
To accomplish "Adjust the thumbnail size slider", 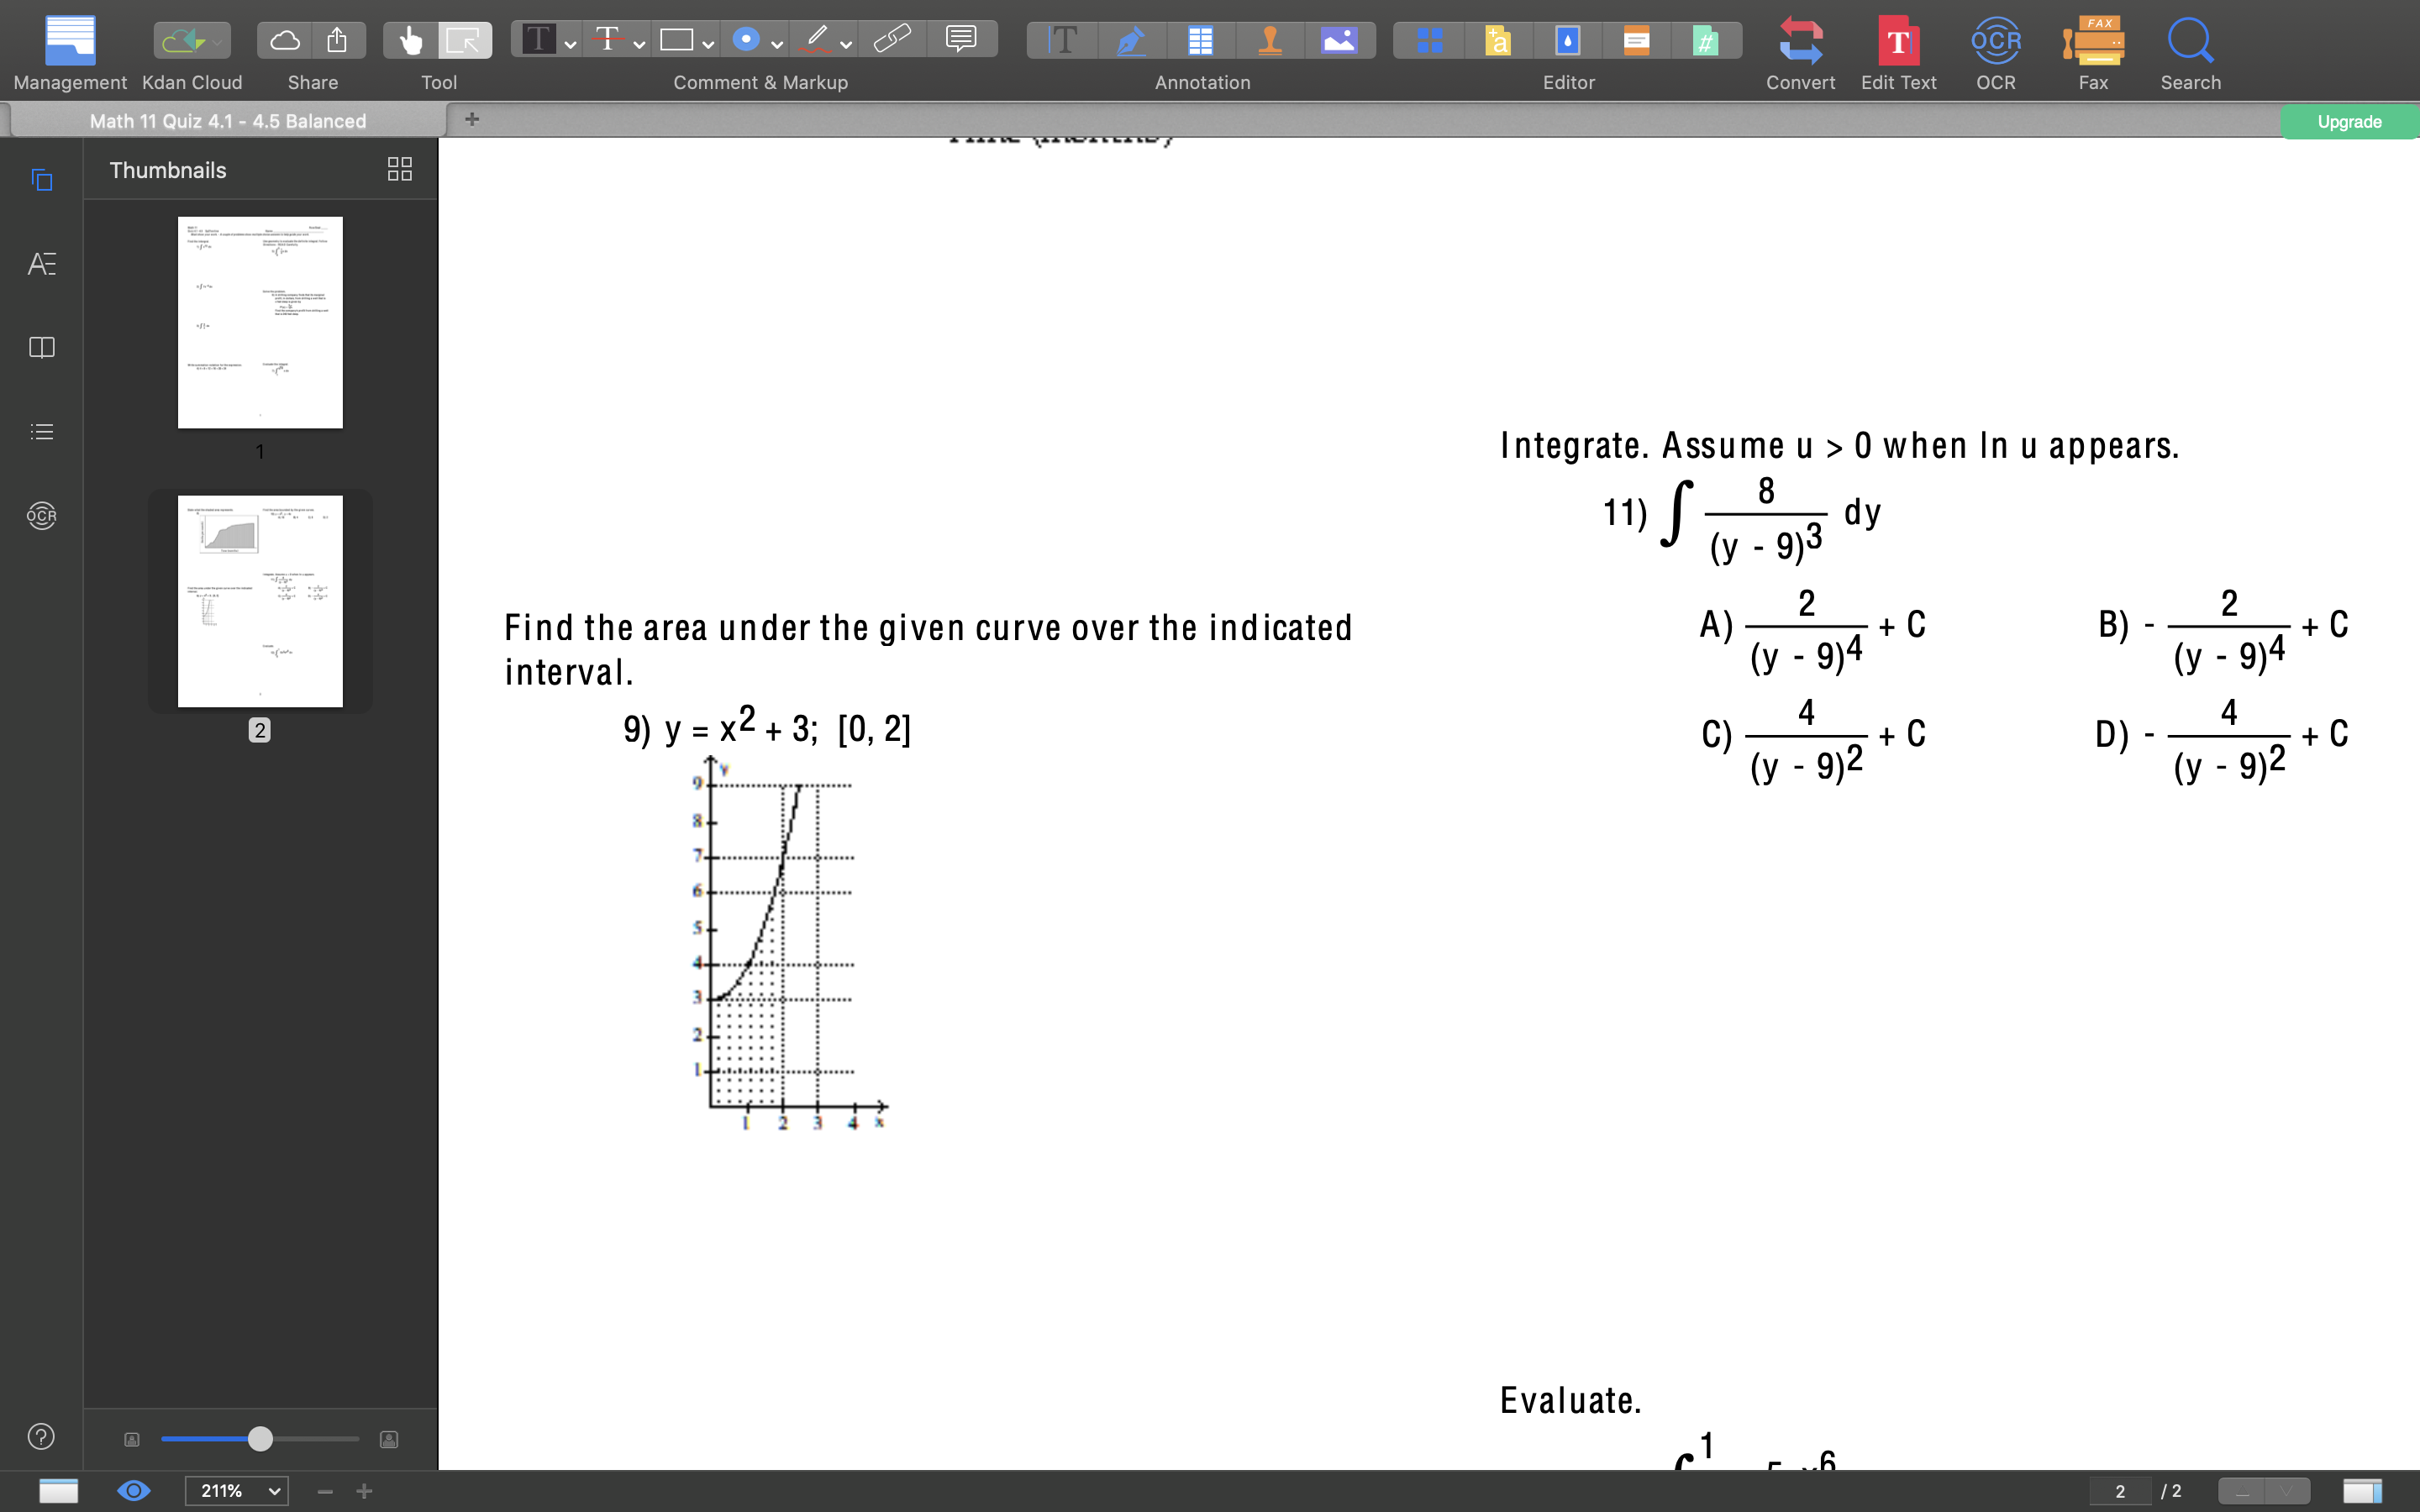I will (x=260, y=1438).
